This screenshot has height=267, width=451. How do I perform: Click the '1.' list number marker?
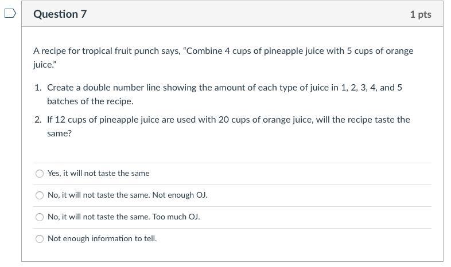pyautogui.click(x=38, y=88)
